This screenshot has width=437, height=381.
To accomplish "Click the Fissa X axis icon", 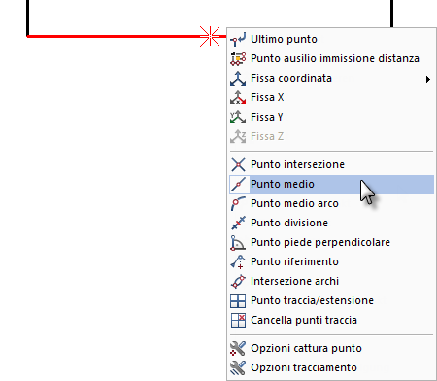I will click(x=238, y=97).
